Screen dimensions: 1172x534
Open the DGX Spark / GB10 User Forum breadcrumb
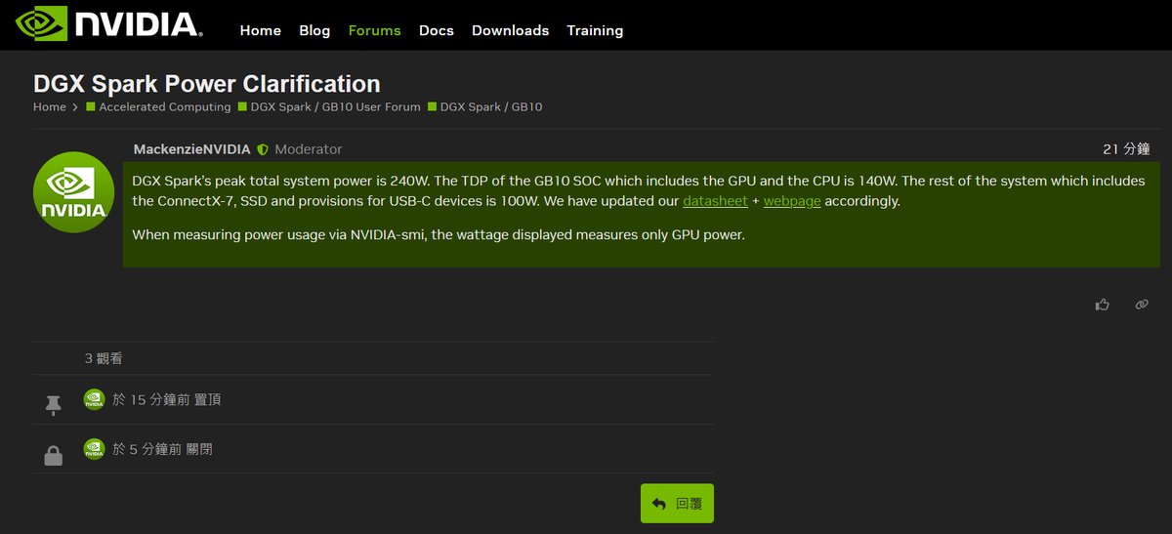[335, 107]
